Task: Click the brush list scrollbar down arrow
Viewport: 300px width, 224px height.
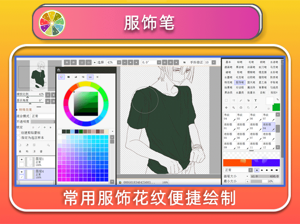Action: click(x=278, y=147)
